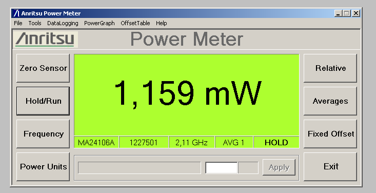Click the Relative button
This screenshot has height=193, width=376.
[330, 68]
